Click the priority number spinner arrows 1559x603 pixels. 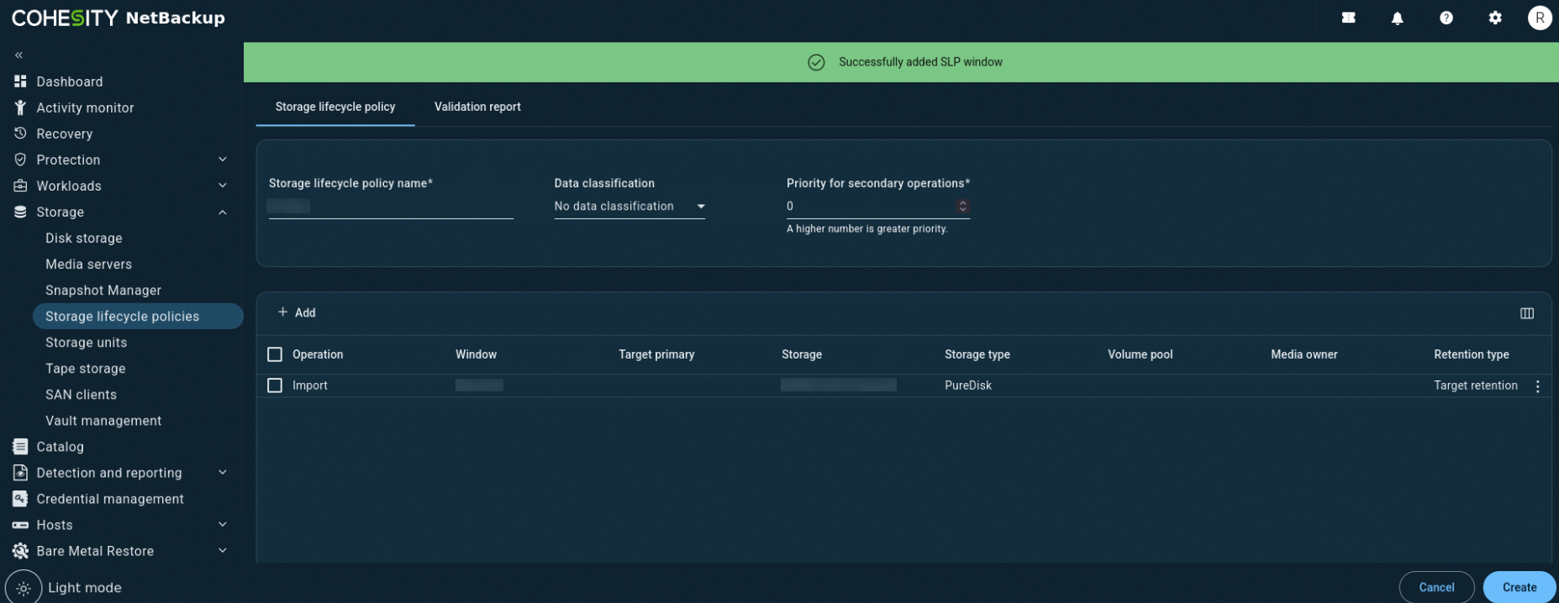pyautogui.click(x=962, y=207)
